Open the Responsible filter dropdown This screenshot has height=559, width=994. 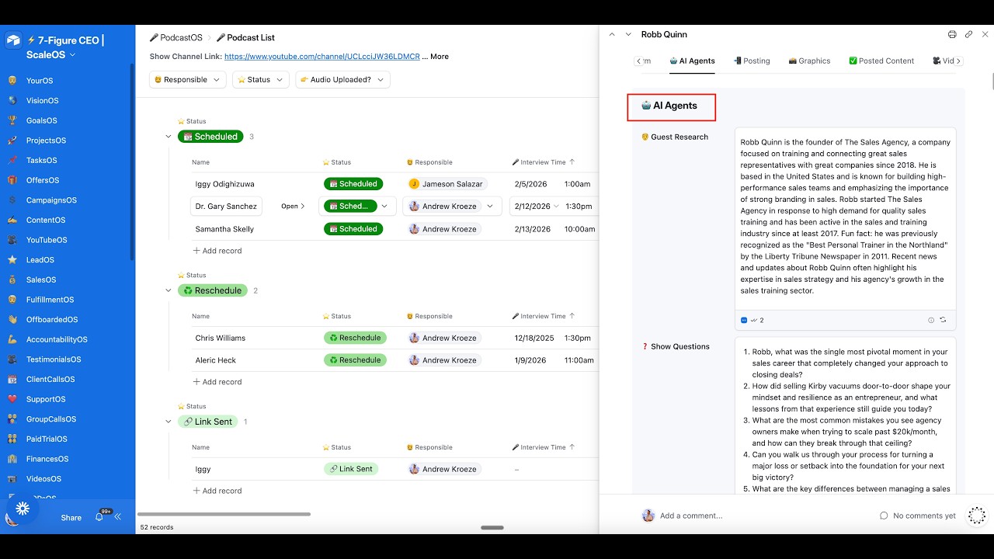click(x=187, y=80)
